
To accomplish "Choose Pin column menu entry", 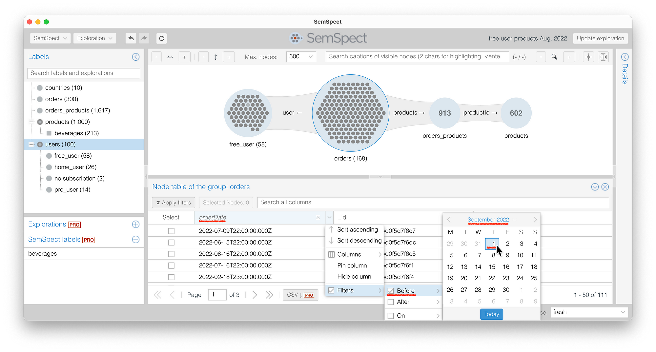I will [x=355, y=265].
